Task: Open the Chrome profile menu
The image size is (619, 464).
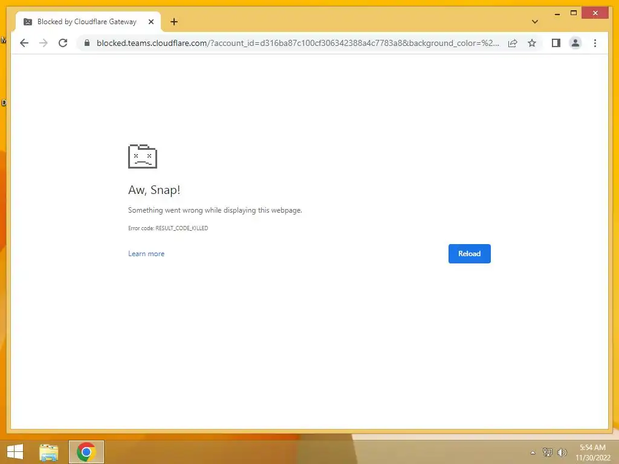Action: click(575, 43)
